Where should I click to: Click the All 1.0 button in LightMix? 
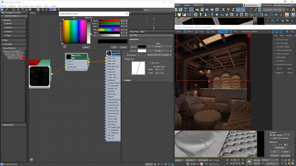[290, 73]
